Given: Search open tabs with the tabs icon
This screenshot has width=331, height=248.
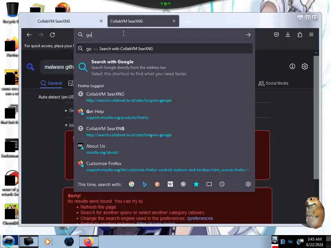Looking at the screenshot, I should 209,184.
